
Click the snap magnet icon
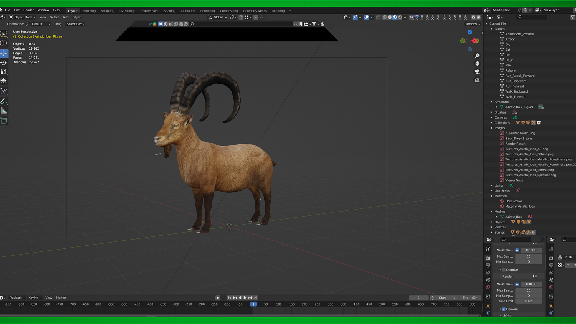point(241,17)
